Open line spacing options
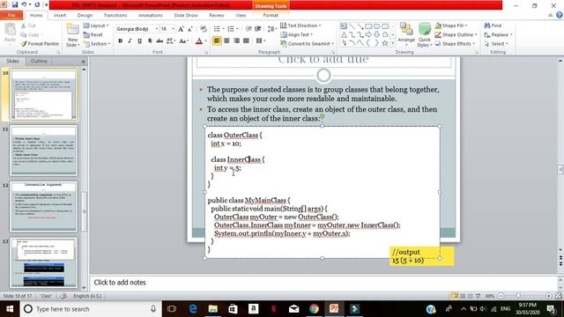564x317 pixels. point(271,29)
